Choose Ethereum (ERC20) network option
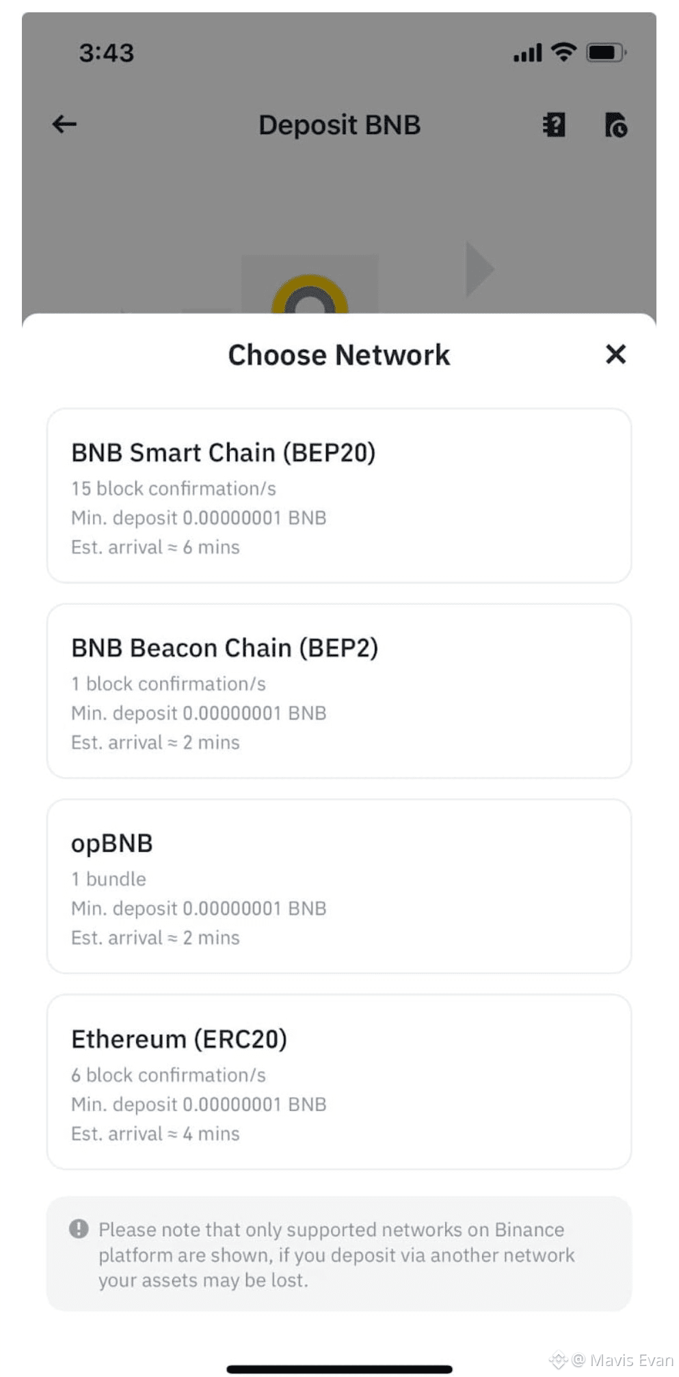679x1377 pixels. pos(339,1082)
